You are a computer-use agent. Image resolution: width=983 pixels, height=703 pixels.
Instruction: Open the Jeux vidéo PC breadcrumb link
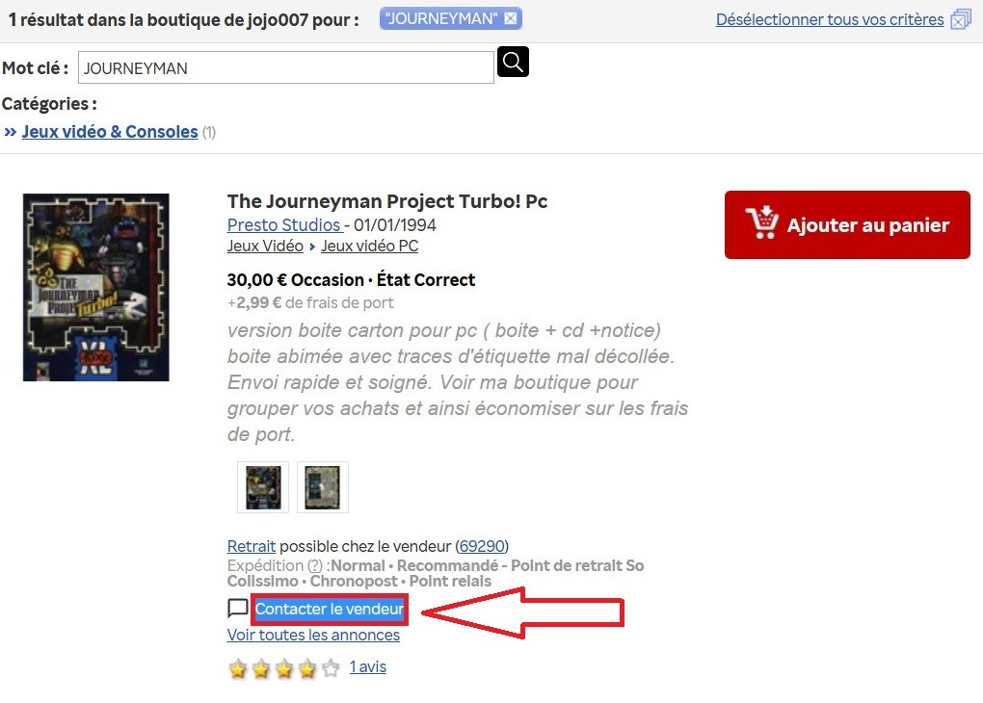[369, 246]
